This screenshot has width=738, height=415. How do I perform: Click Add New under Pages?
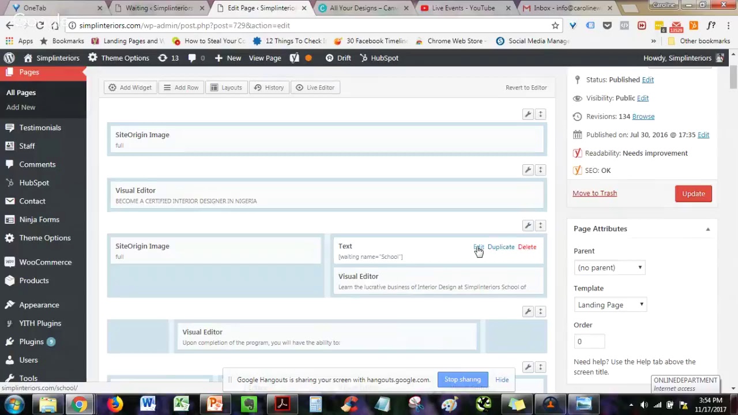(x=21, y=107)
